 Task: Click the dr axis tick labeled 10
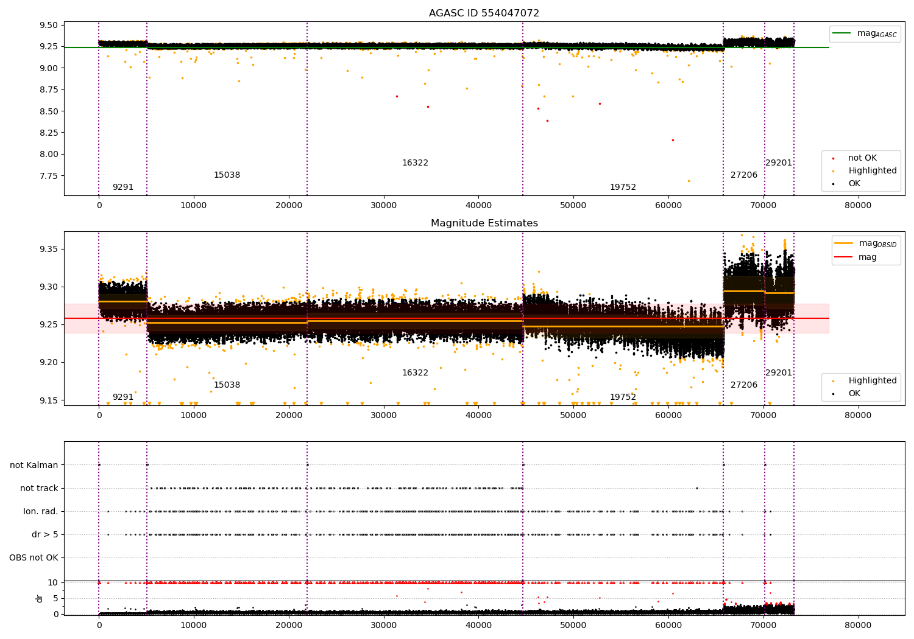[53, 582]
